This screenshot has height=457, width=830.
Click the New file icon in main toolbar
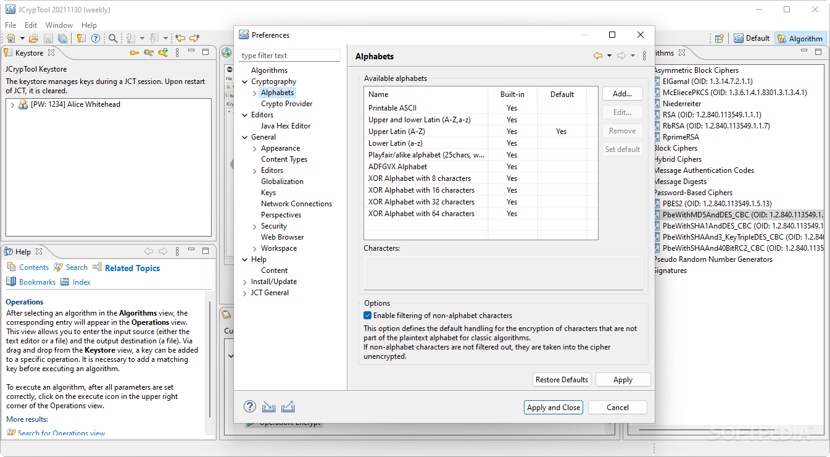pos(11,38)
